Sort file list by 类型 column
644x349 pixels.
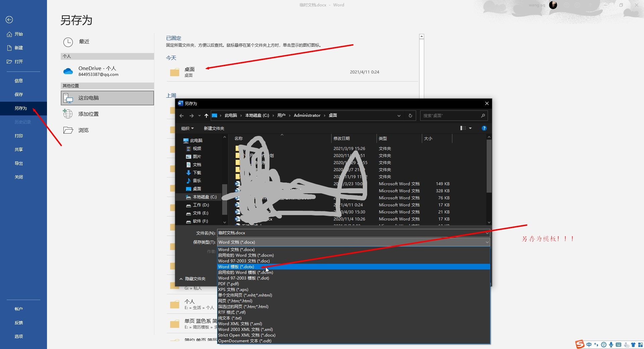[399, 139]
